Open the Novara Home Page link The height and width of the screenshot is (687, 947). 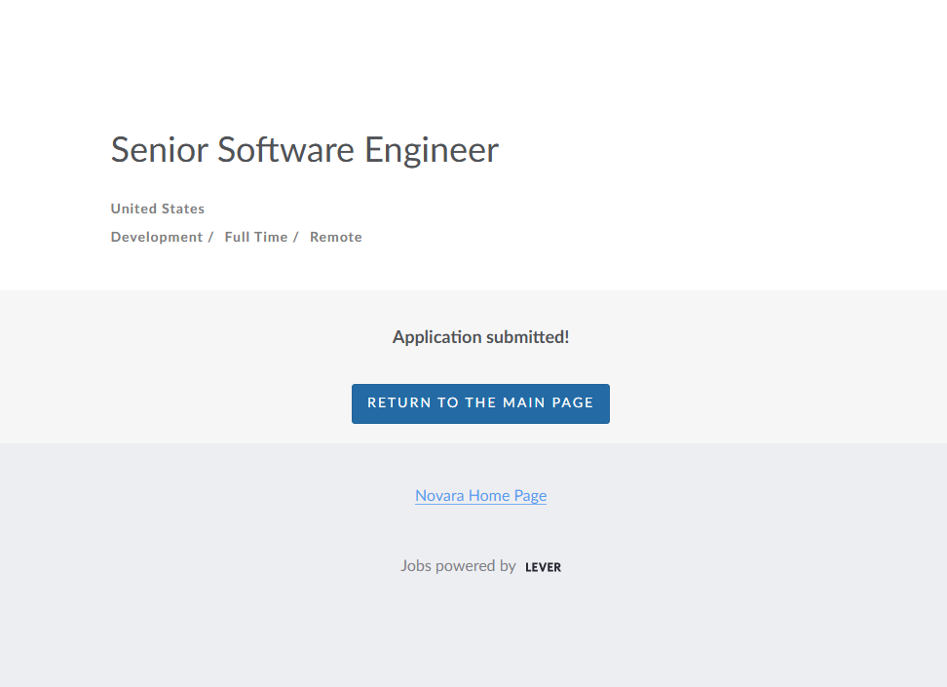pyautogui.click(x=480, y=496)
